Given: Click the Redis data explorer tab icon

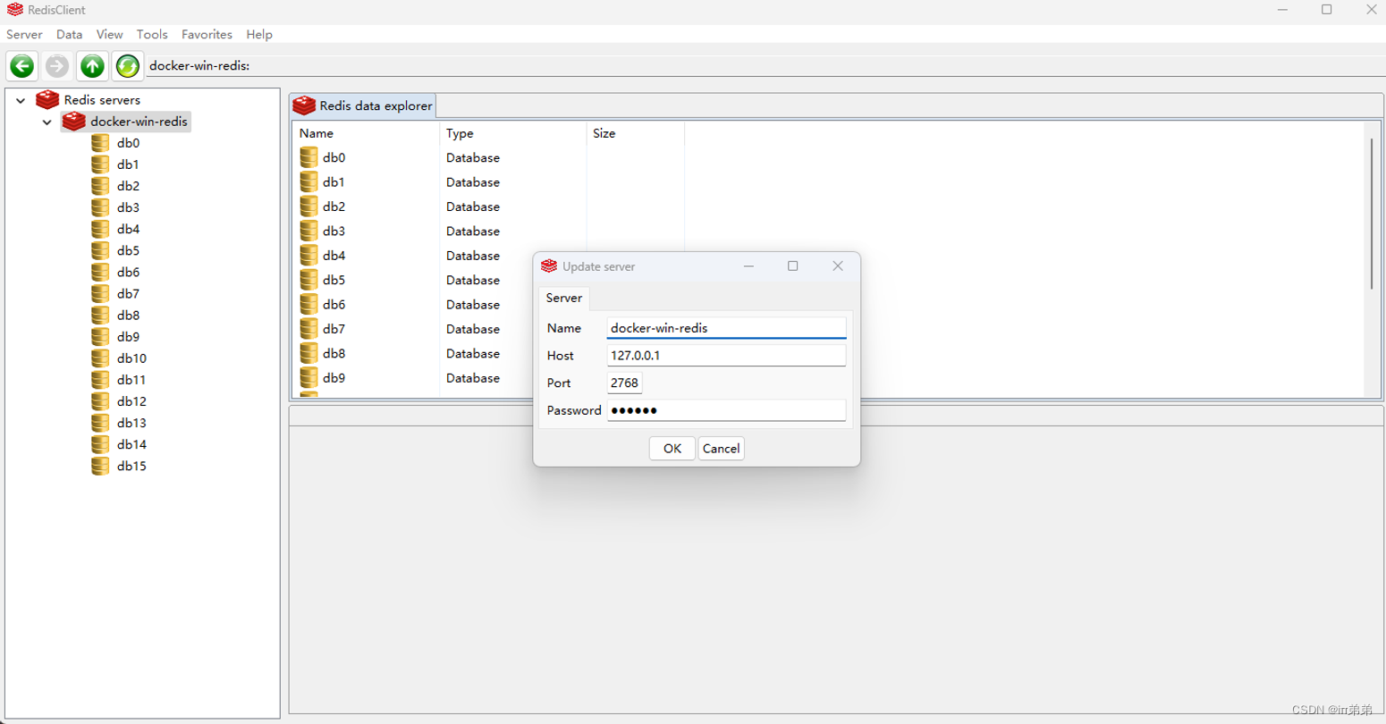Looking at the screenshot, I should [304, 105].
